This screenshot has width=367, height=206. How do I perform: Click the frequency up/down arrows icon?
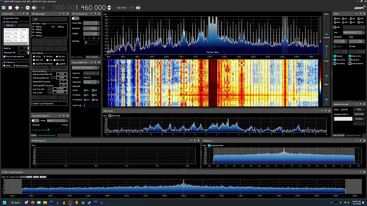click(109, 8)
